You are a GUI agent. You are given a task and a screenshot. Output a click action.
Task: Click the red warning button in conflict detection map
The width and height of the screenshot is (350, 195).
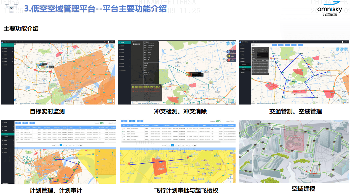coord(229,60)
